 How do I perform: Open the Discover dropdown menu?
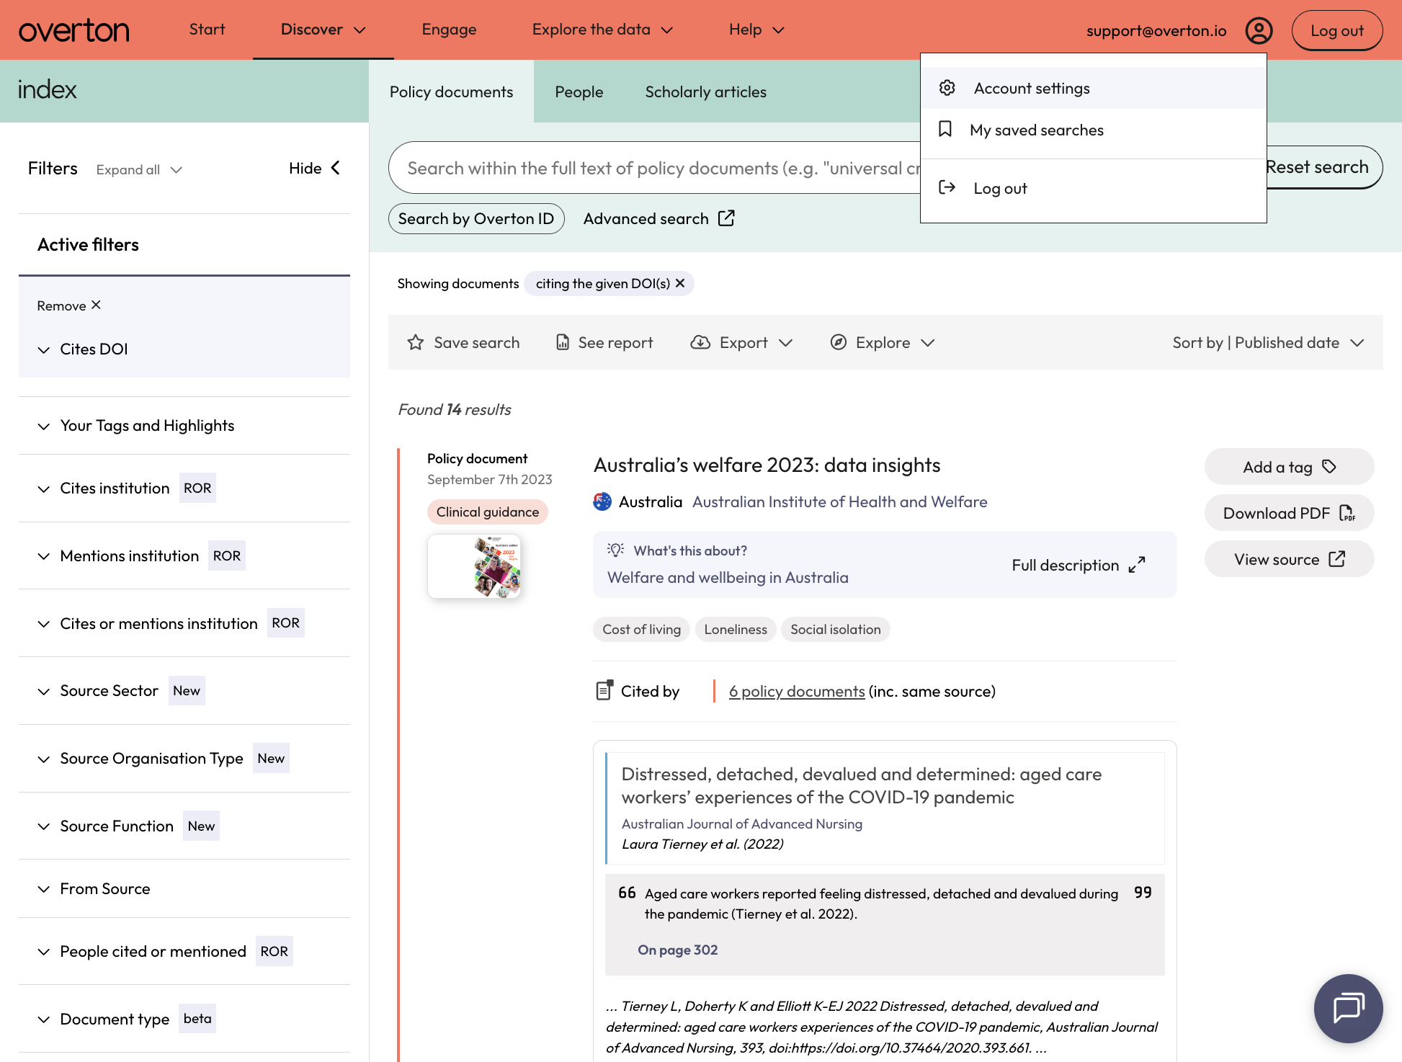(x=323, y=30)
